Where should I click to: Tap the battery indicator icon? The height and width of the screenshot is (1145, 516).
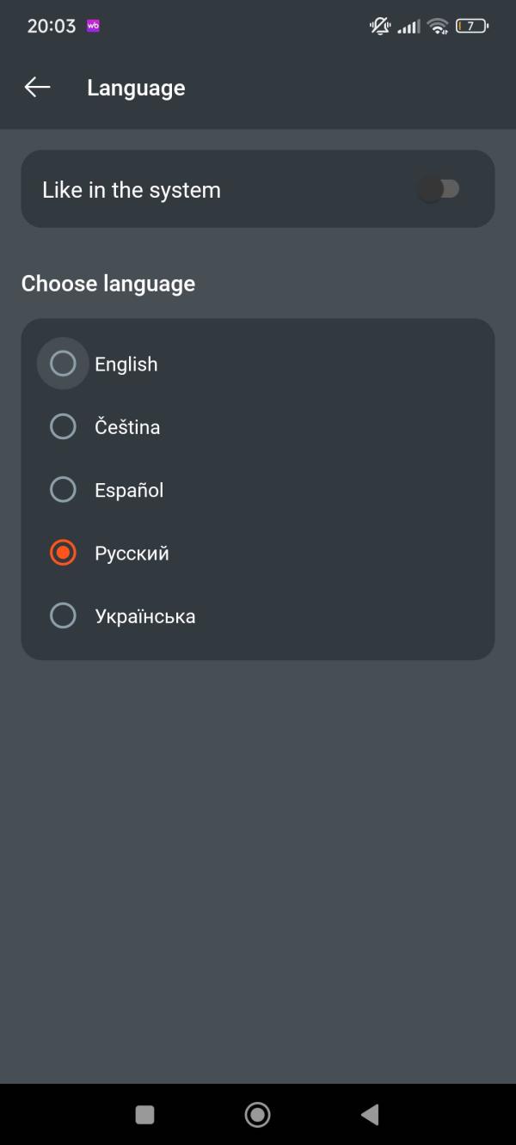coord(472,26)
